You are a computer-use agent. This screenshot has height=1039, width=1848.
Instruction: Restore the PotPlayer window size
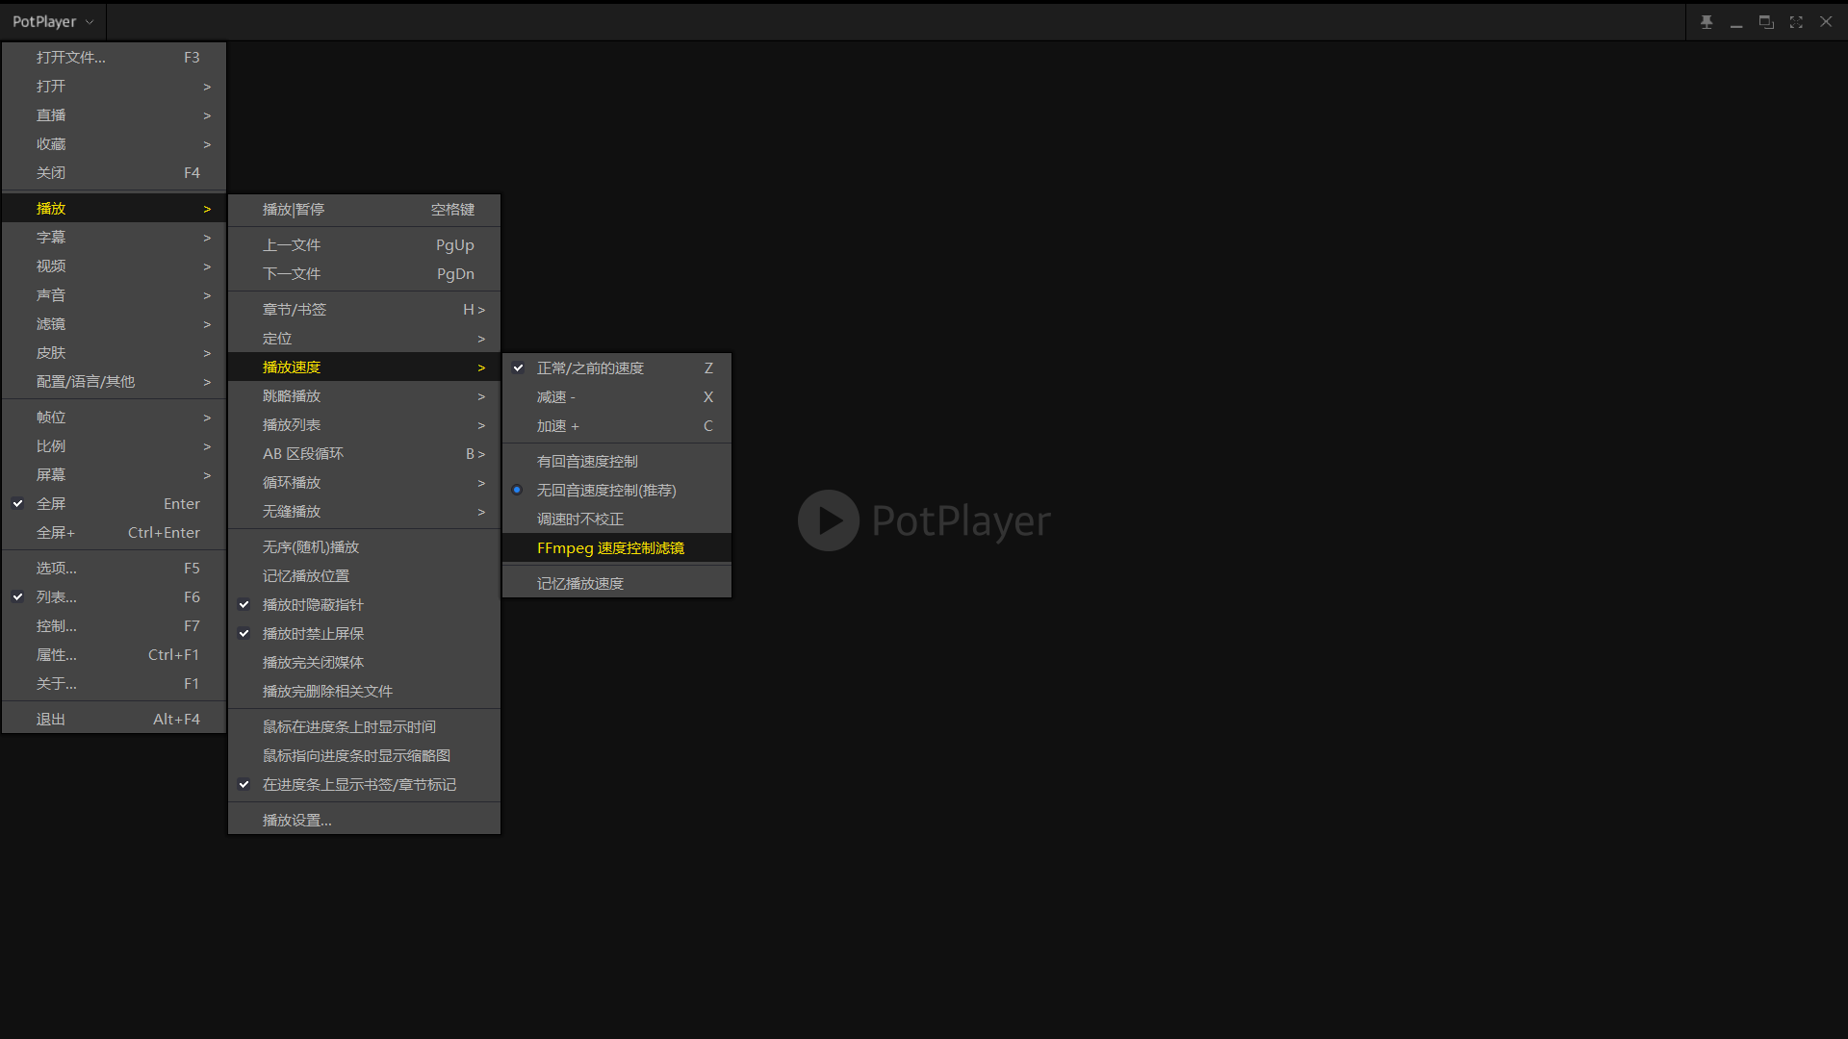click(1766, 21)
